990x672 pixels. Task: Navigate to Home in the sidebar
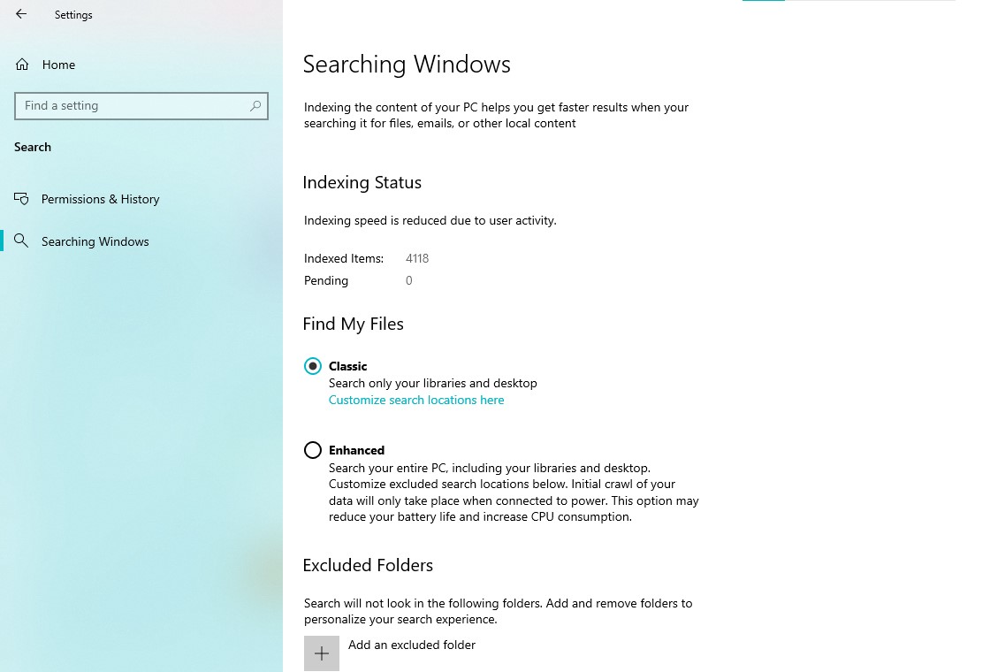click(58, 64)
